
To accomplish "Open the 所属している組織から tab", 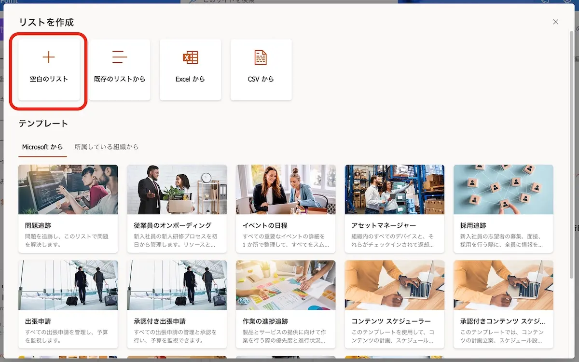I will point(107,147).
